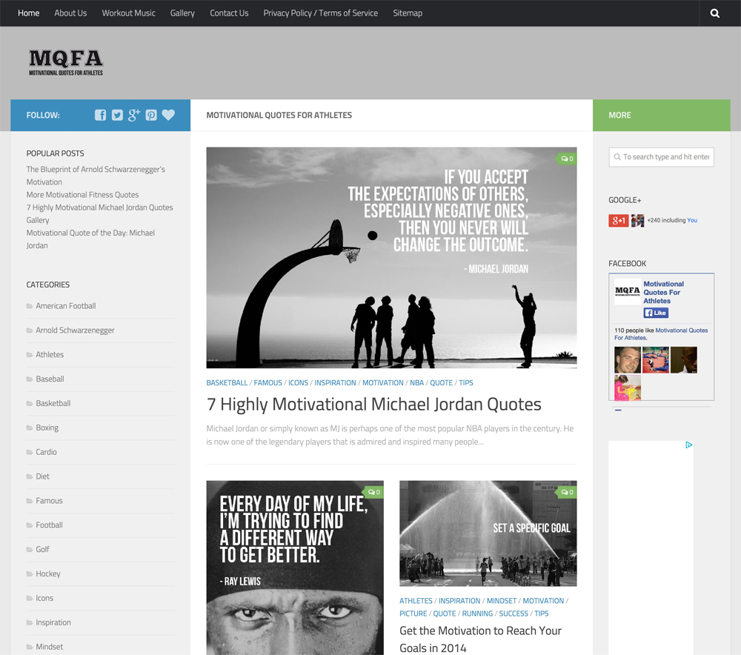Open American Football category
741x655 pixels.
tap(66, 306)
